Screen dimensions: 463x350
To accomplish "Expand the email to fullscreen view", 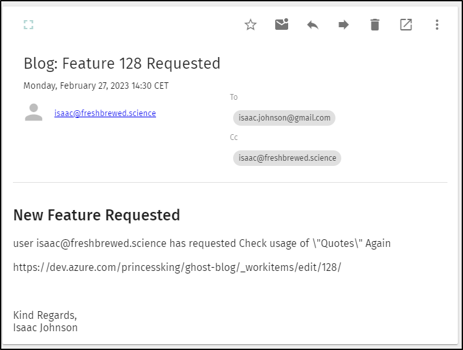I will coord(28,25).
